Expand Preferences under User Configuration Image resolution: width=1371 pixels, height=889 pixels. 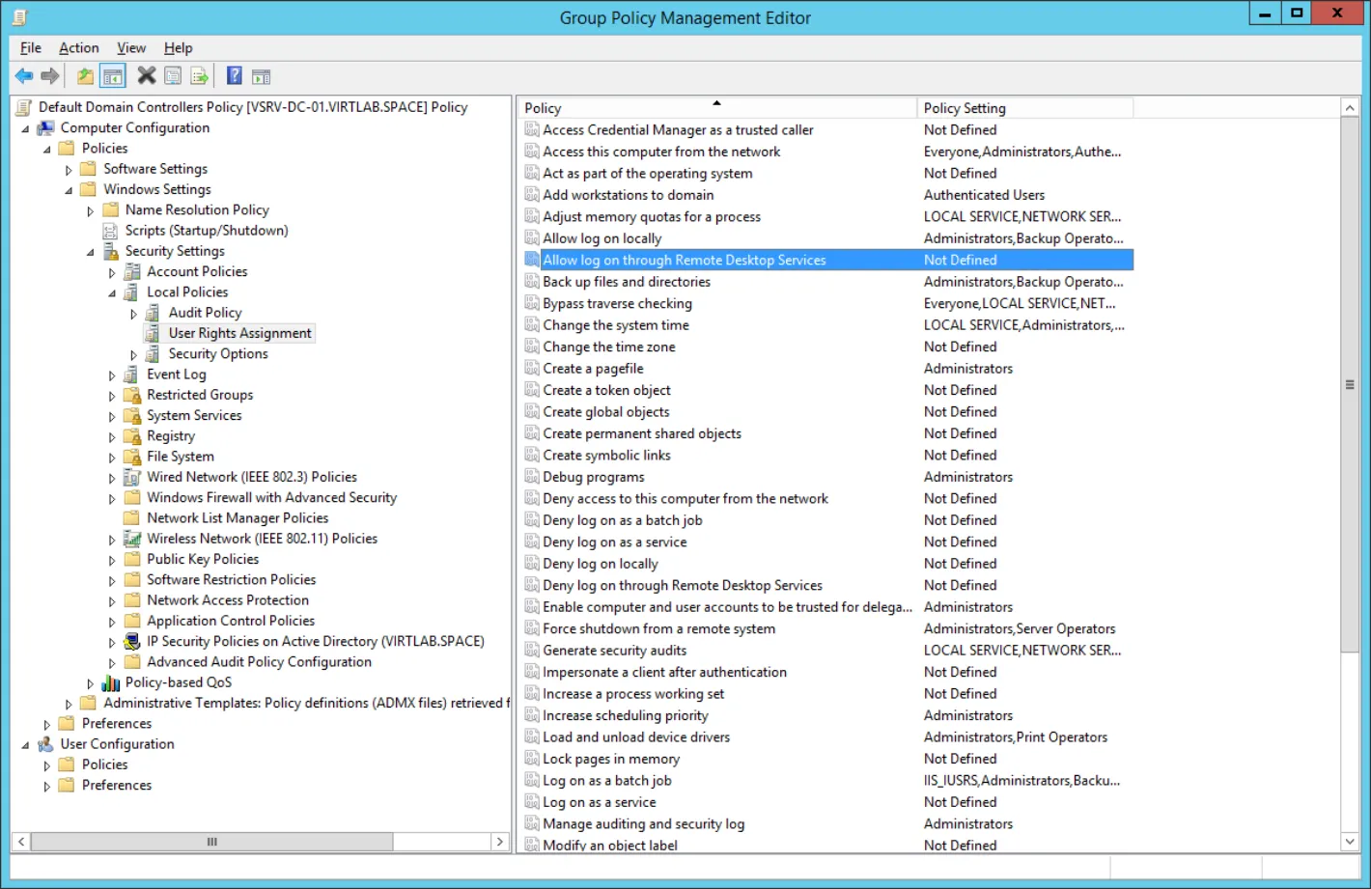point(47,786)
